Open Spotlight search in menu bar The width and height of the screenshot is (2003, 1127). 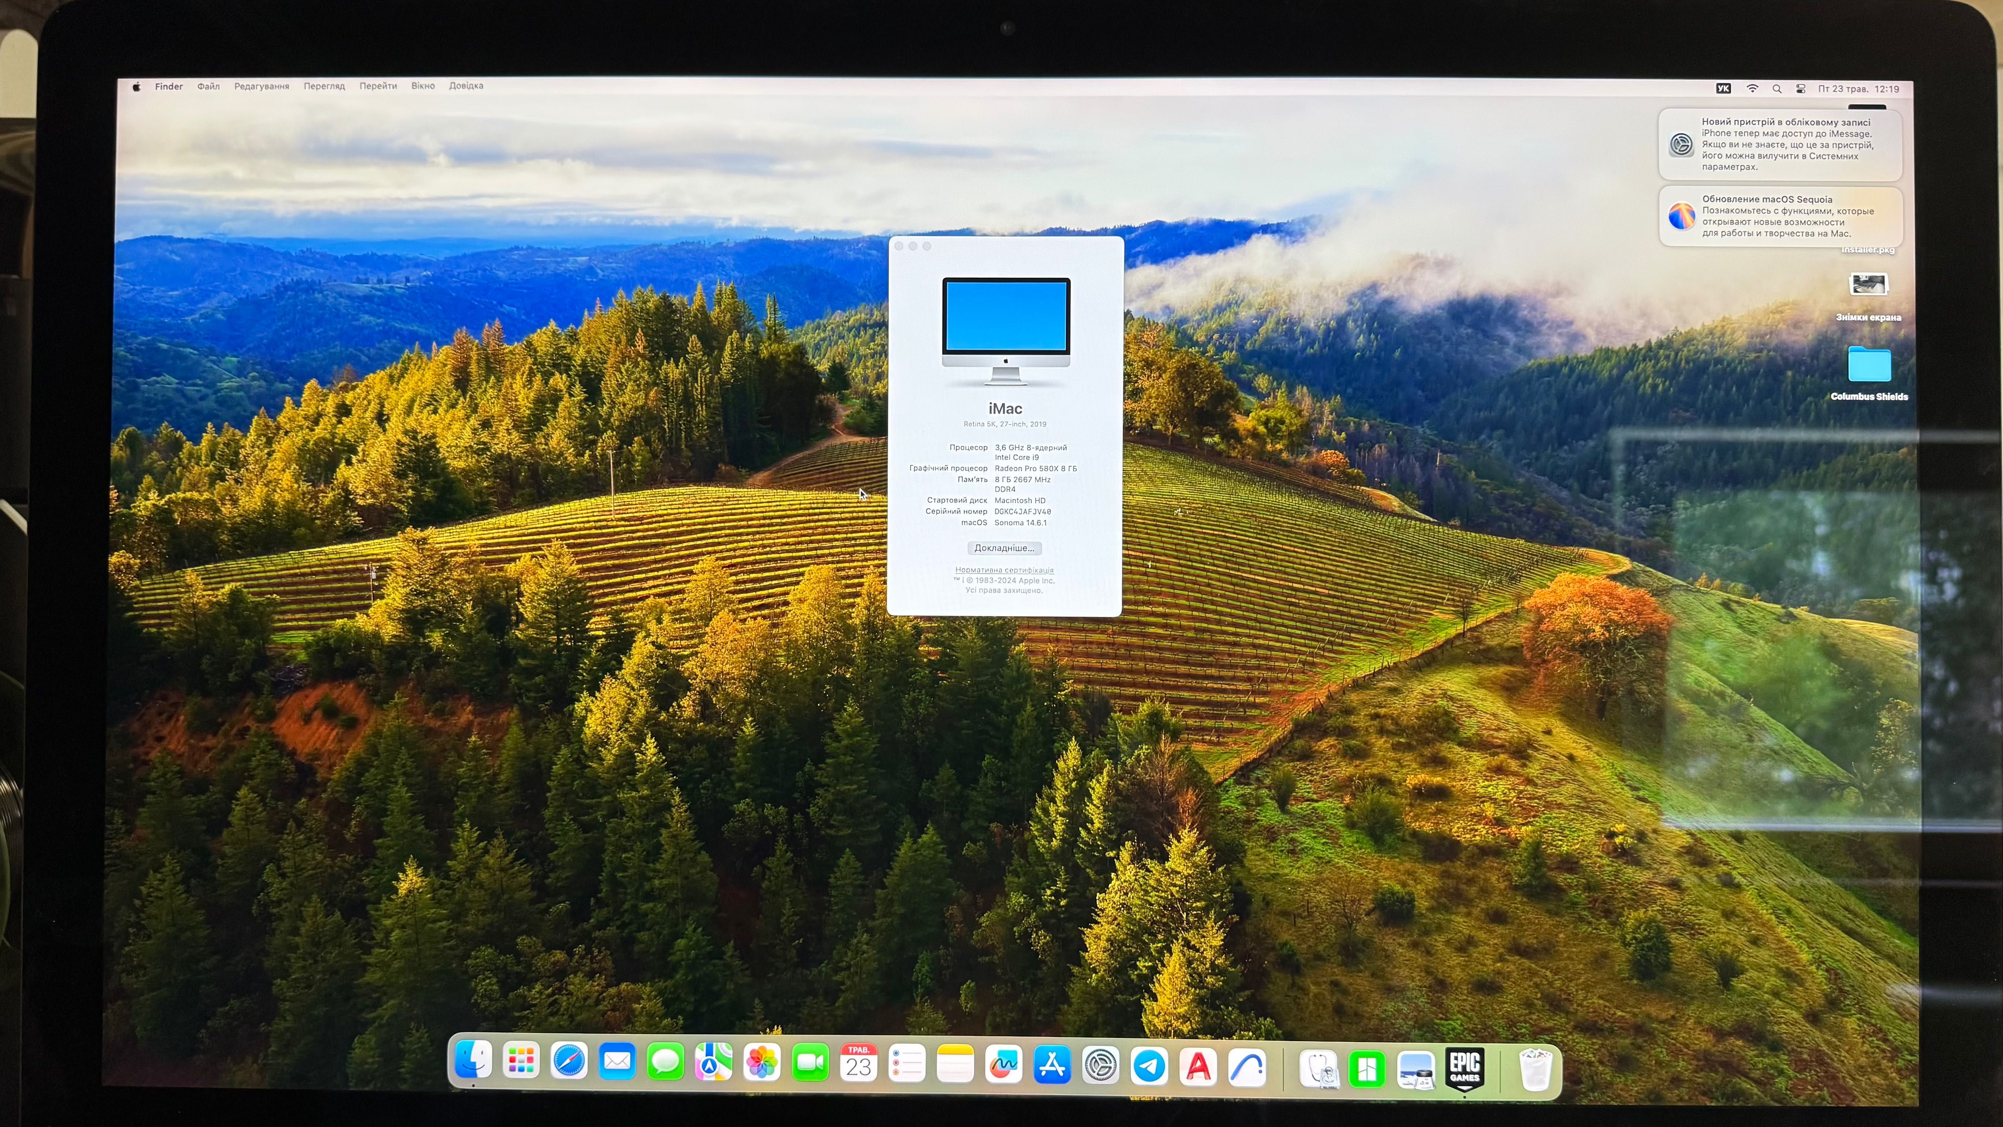(1777, 89)
